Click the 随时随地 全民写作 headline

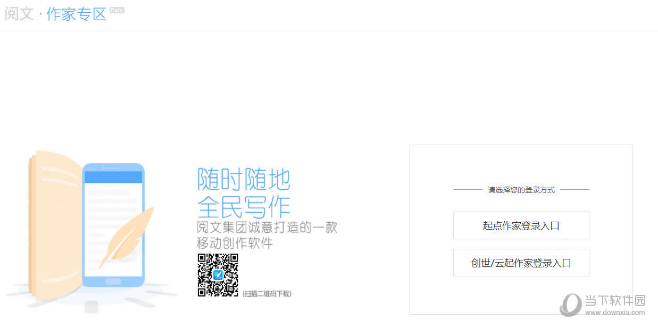[x=244, y=192]
